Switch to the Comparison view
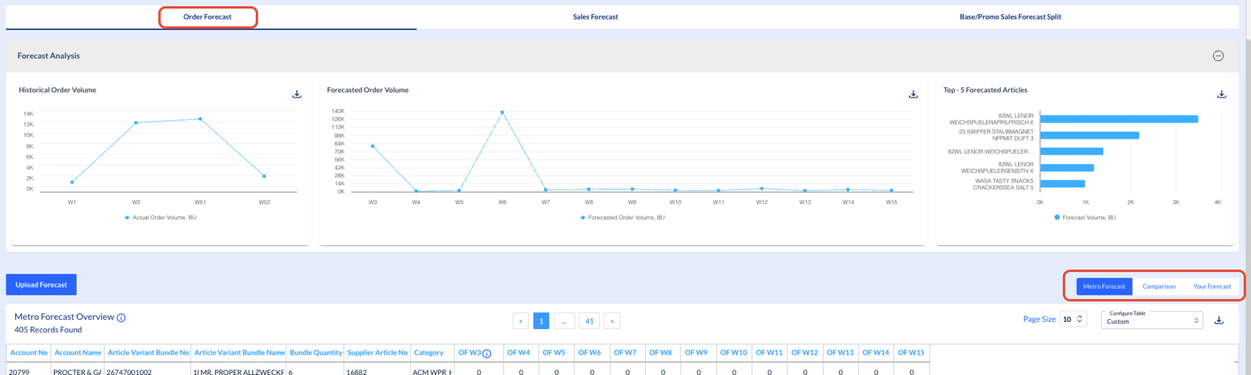This screenshot has height=375, width=1251. [x=1159, y=286]
